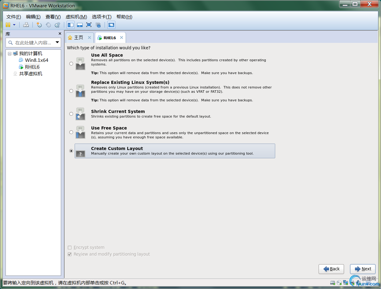Open the 查看(V) menu
This screenshot has height=289, width=381.
53,17
